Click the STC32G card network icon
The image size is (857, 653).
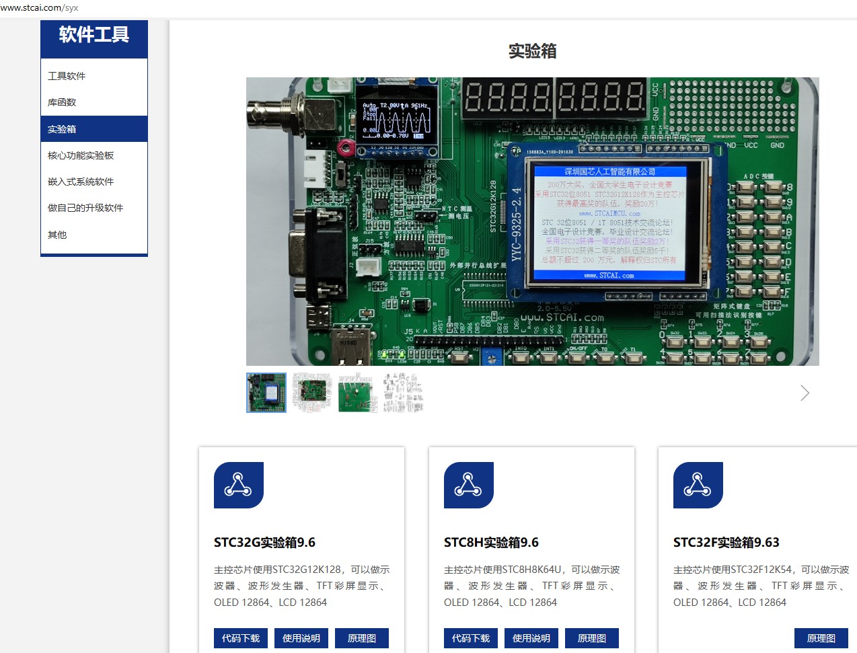click(238, 485)
